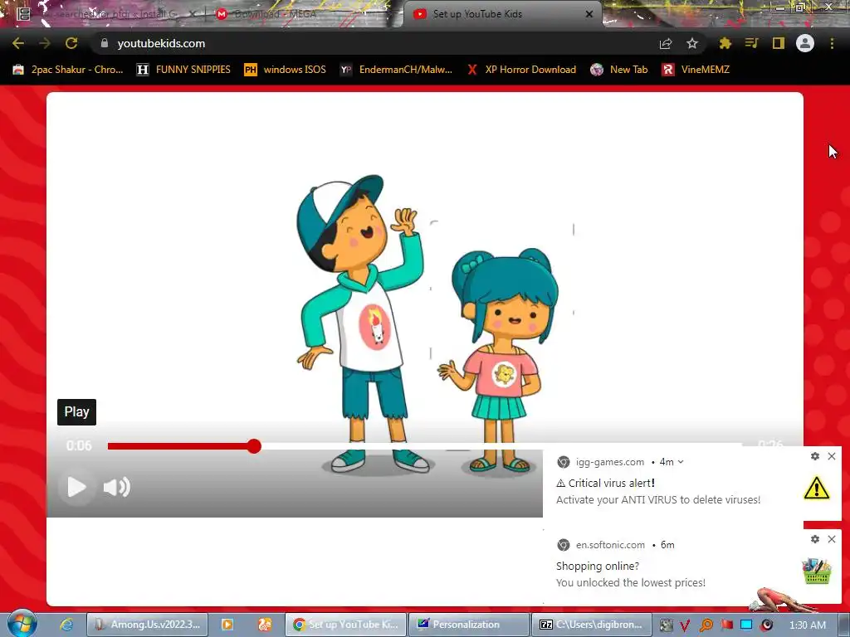Screen dimensions: 850x637
Task: Open the XP Horror Download bookmark
Action: click(x=521, y=70)
